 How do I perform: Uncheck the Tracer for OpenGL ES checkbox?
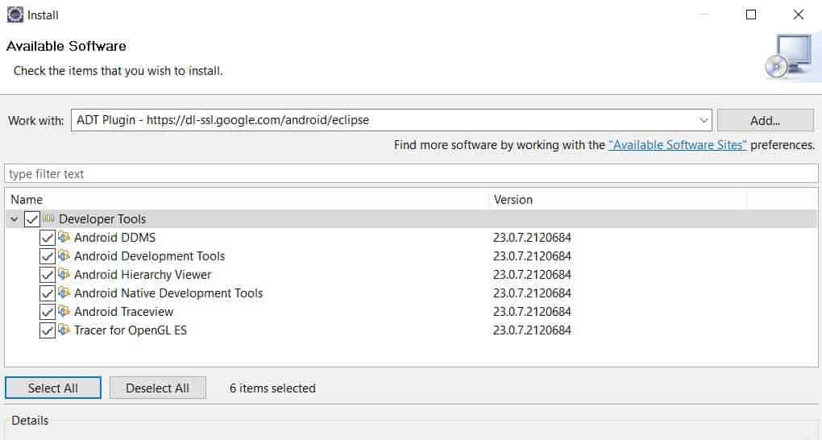click(x=48, y=330)
